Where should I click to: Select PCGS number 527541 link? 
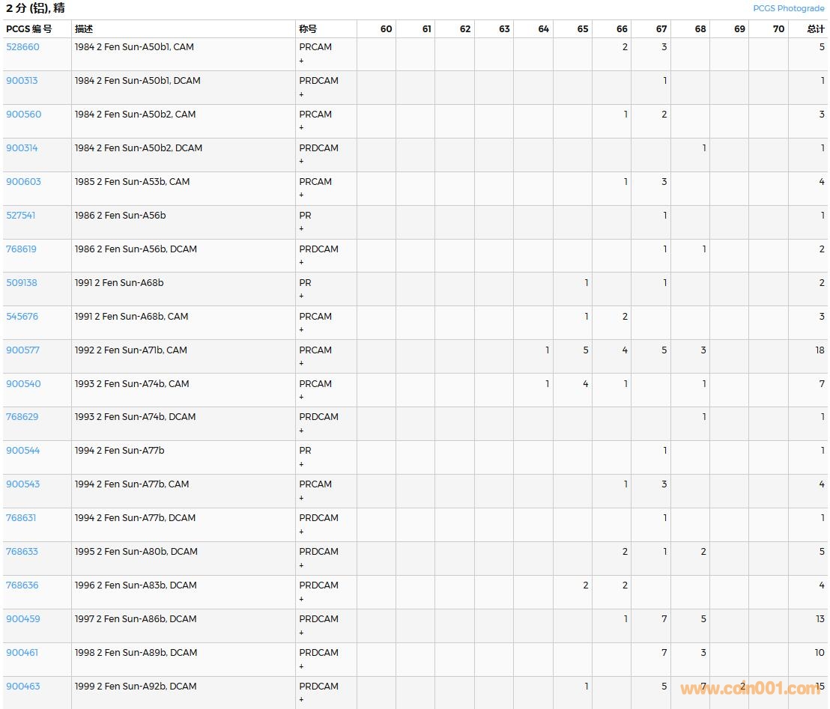pos(21,216)
